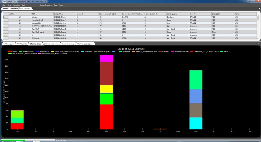Click the HomeWirelessG green legend marker

coord(21,51)
